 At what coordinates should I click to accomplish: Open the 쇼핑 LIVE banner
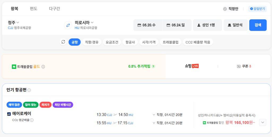coord(192,66)
